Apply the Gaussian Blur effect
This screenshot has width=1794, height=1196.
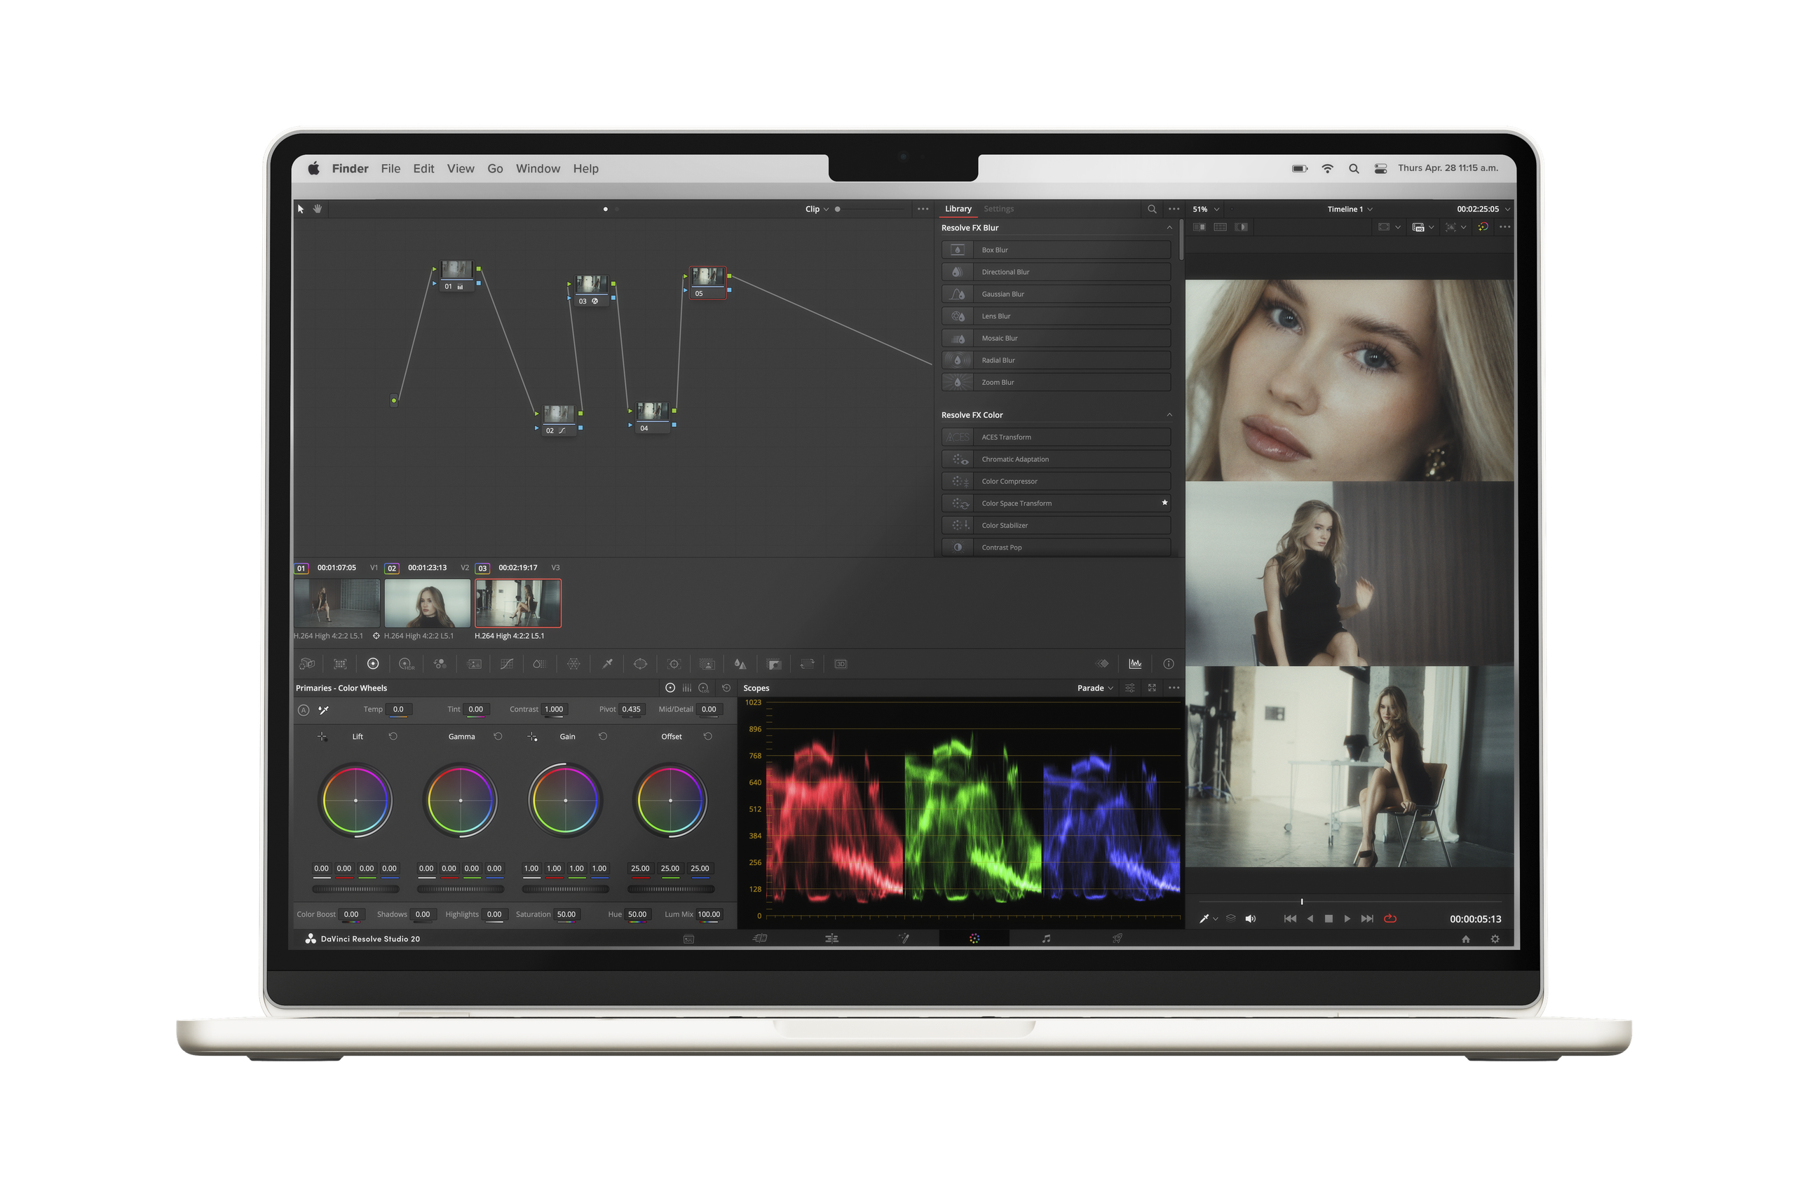pos(1056,294)
